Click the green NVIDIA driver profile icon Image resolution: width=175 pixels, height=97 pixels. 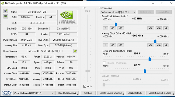pos(75,51)
